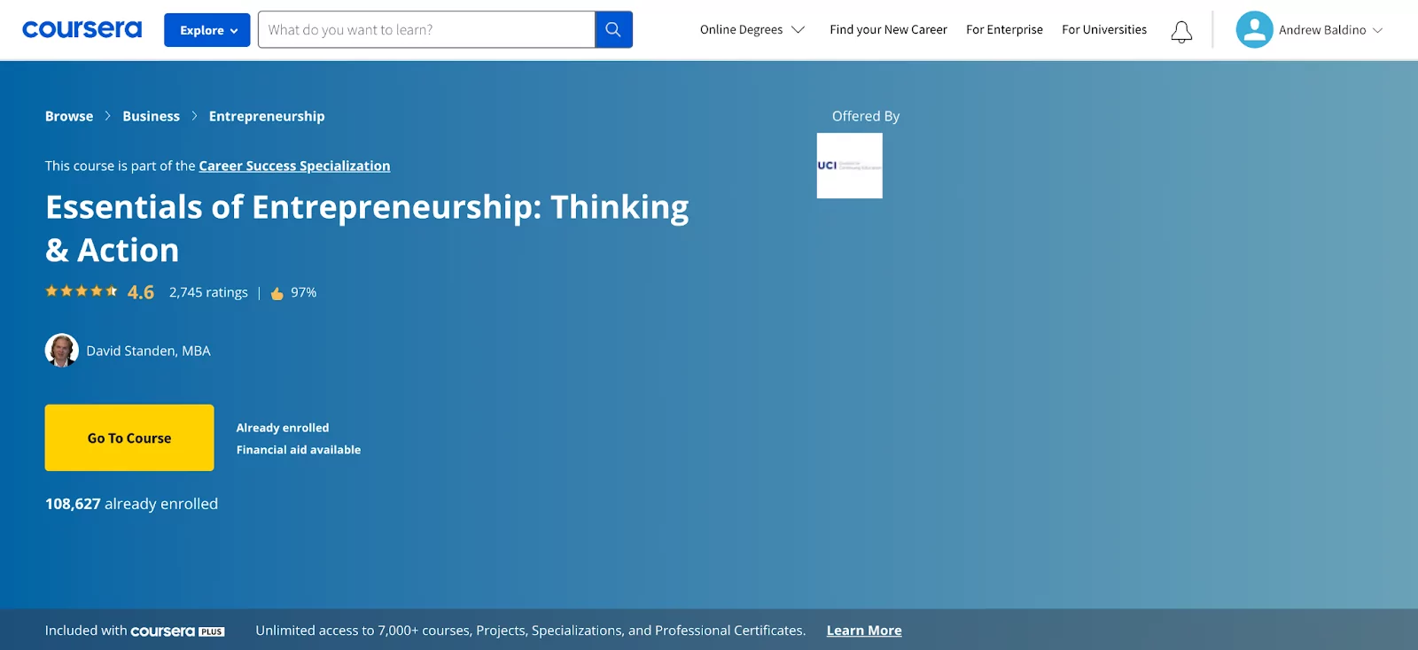Open the Career Success Specialization link
The image size is (1418, 650).
coord(294,166)
